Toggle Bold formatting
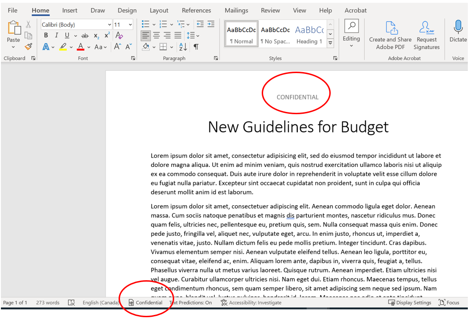 pyautogui.click(x=46, y=36)
